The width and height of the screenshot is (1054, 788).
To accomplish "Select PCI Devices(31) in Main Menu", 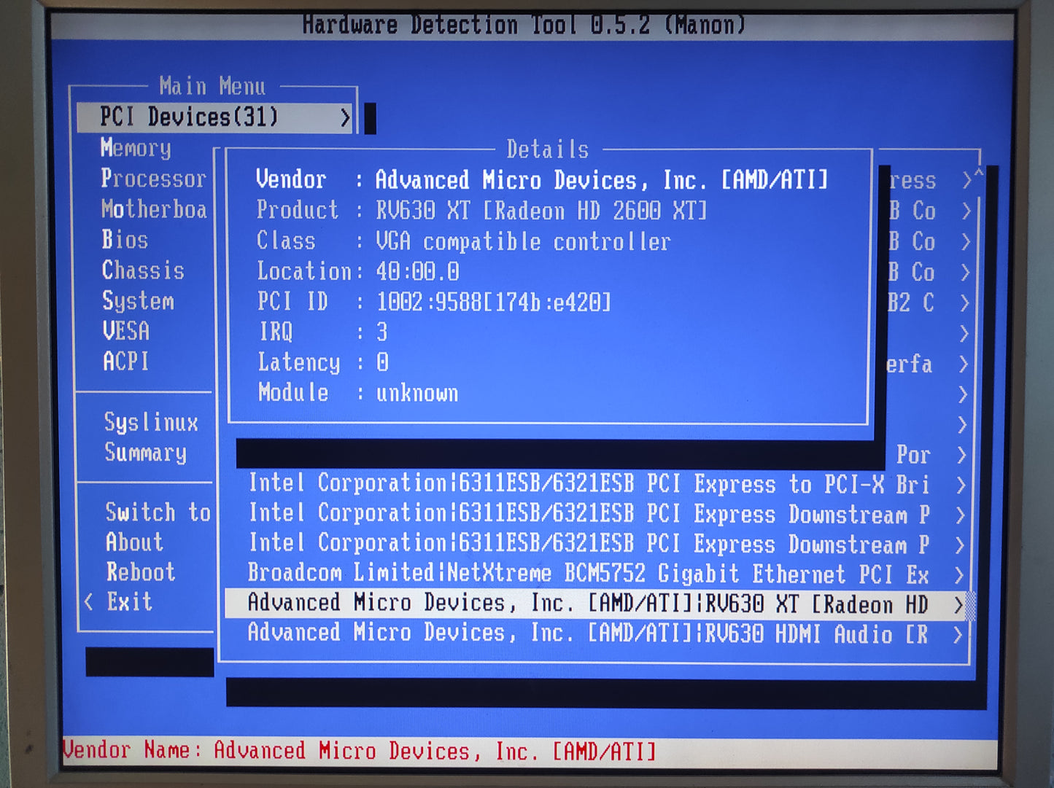I will click(x=190, y=117).
